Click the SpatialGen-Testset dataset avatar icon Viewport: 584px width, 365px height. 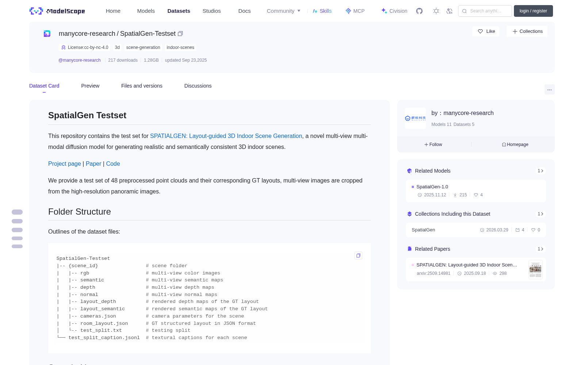(x=47, y=34)
